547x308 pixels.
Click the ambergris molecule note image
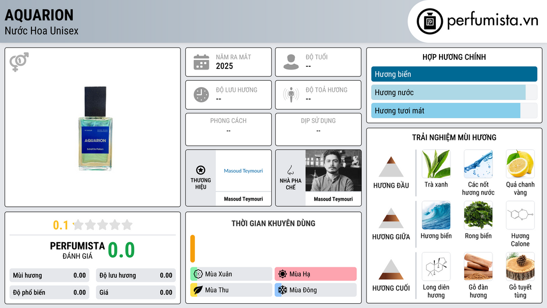(x=436, y=266)
